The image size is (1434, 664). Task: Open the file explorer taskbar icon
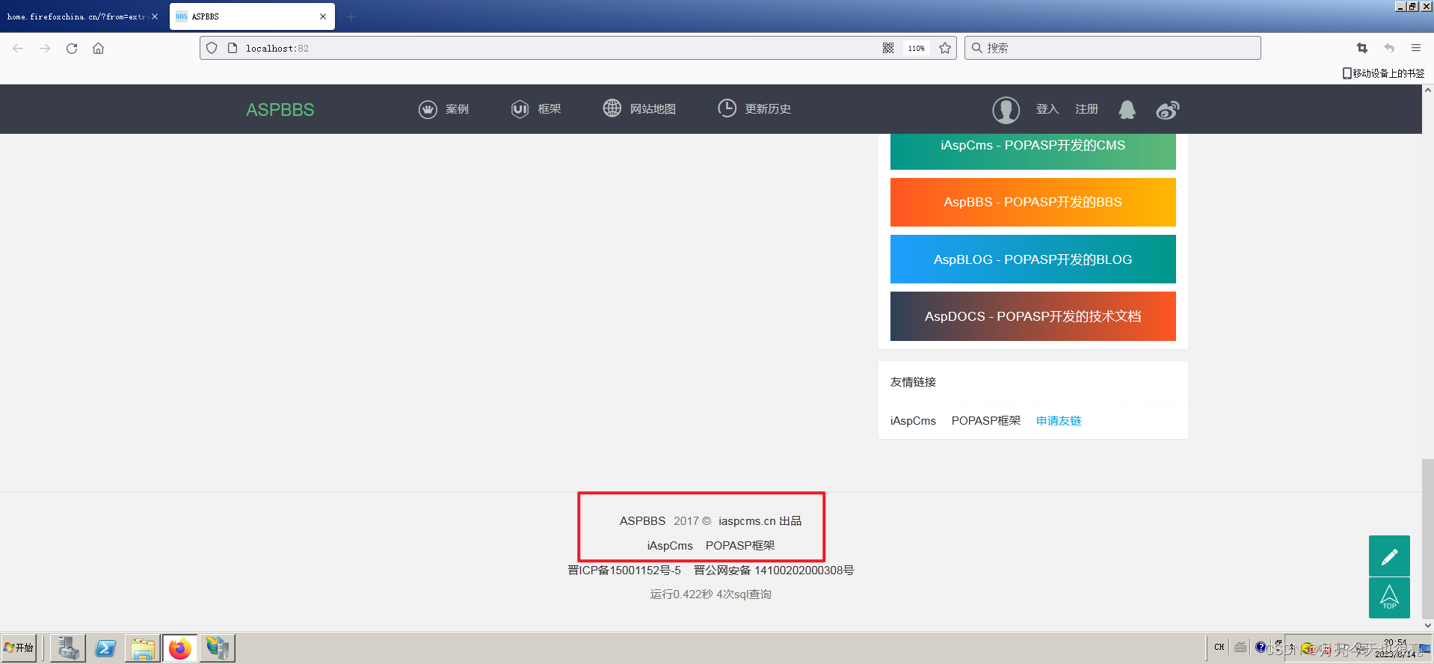click(x=143, y=648)
